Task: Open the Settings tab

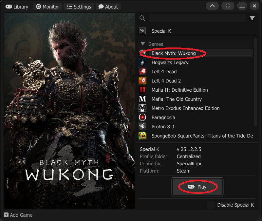Action: pyautogui.click(x=79, y=7)
